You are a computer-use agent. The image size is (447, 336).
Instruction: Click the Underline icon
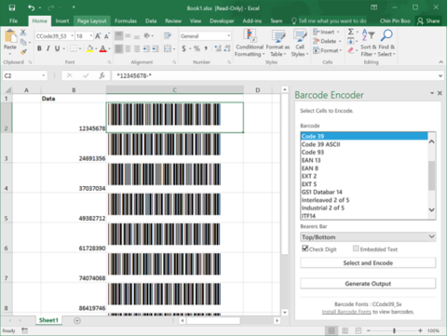pyautogui.click(x=57, y=48)
